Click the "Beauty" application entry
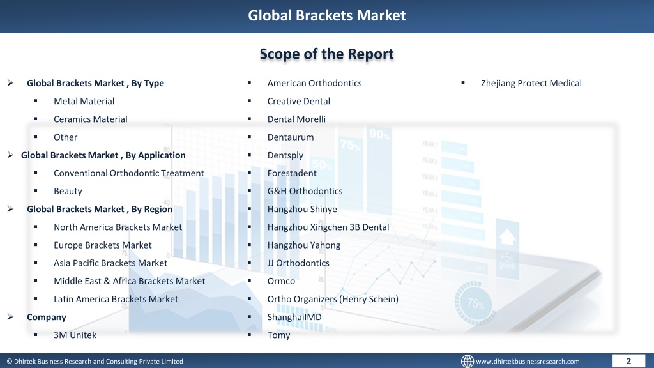The height and width of the screenshot is (368, 654). point(68,191)
